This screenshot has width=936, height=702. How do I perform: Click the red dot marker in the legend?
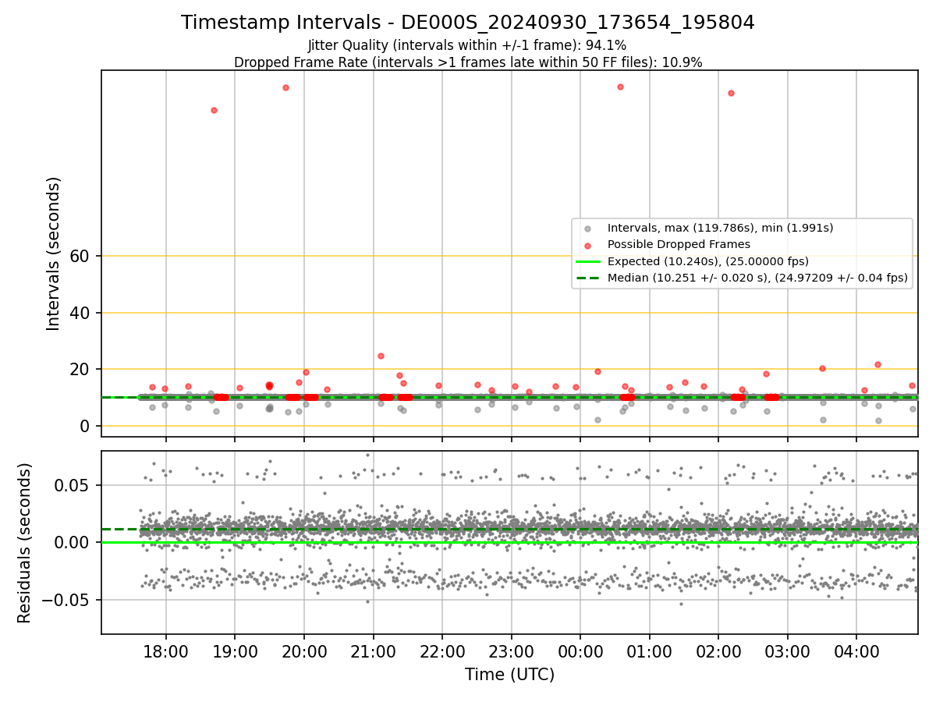(588, 245)
